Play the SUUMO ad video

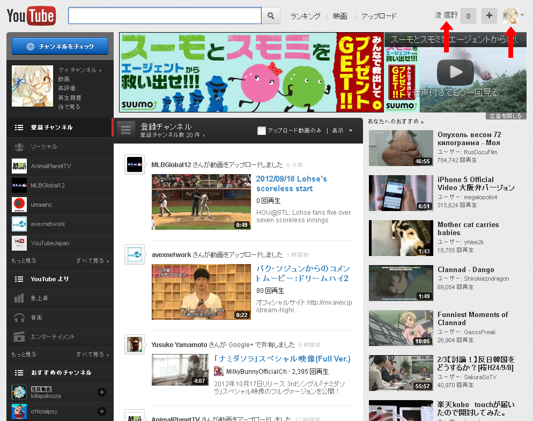[x=455, y=72]
